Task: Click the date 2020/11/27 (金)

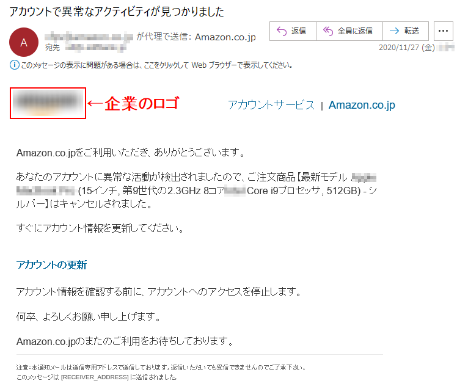Action: click(x=407, y=47)
